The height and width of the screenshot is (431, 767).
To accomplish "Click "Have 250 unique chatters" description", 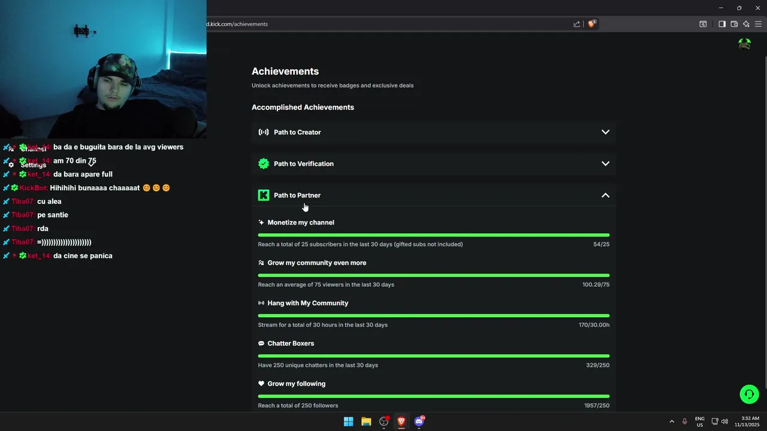I will point(318,365).
